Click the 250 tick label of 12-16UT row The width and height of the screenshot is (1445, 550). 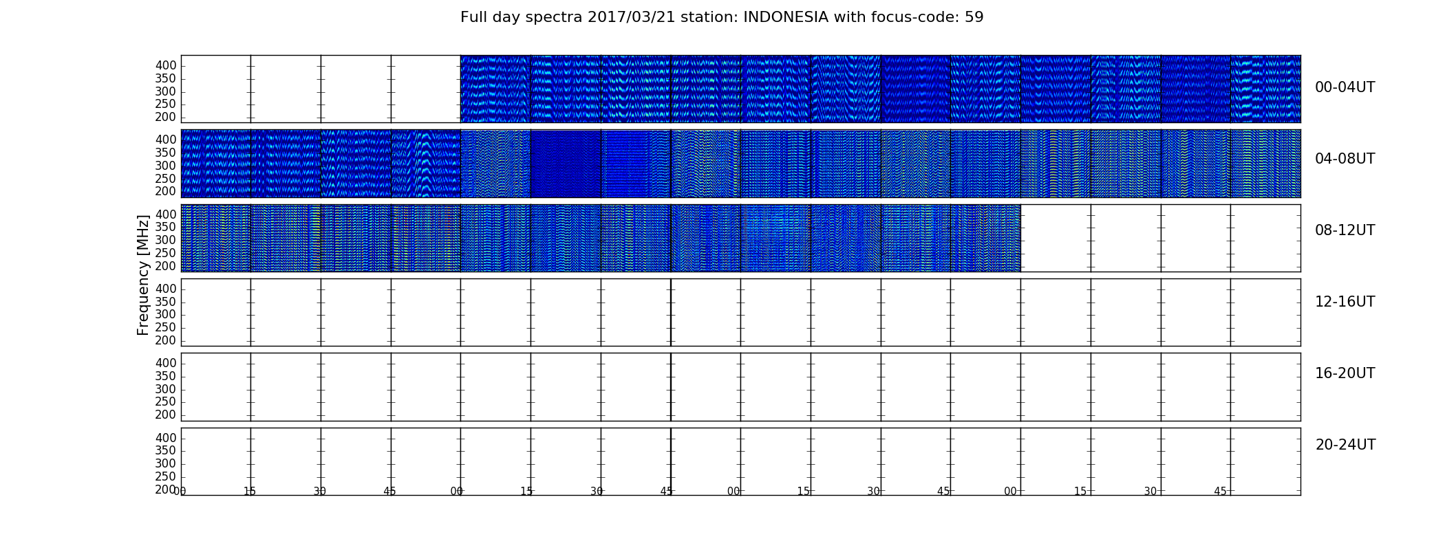(x=166, y=327)
